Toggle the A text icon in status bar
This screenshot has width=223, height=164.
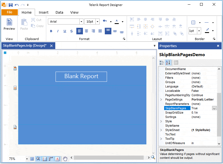coord(57,159)
